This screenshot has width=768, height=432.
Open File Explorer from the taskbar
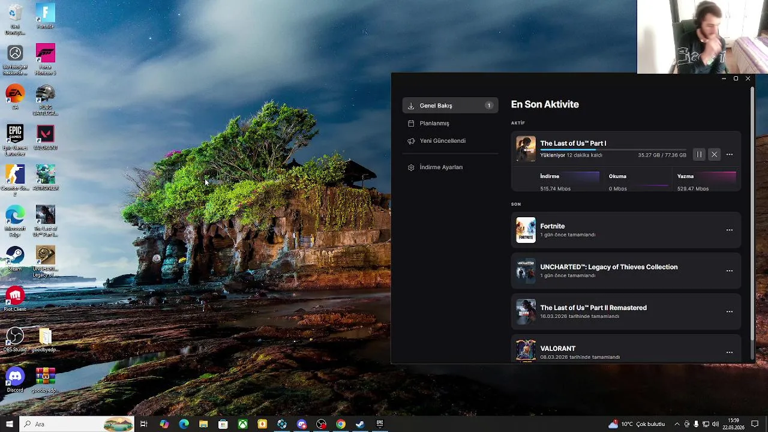pyautogui.click(x=203, y=424)
